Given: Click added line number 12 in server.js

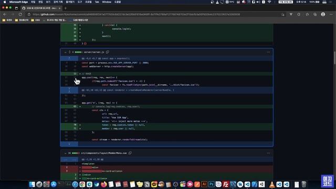Looking at the screenshot, I should pyautogui.click(x=75, y=73).
